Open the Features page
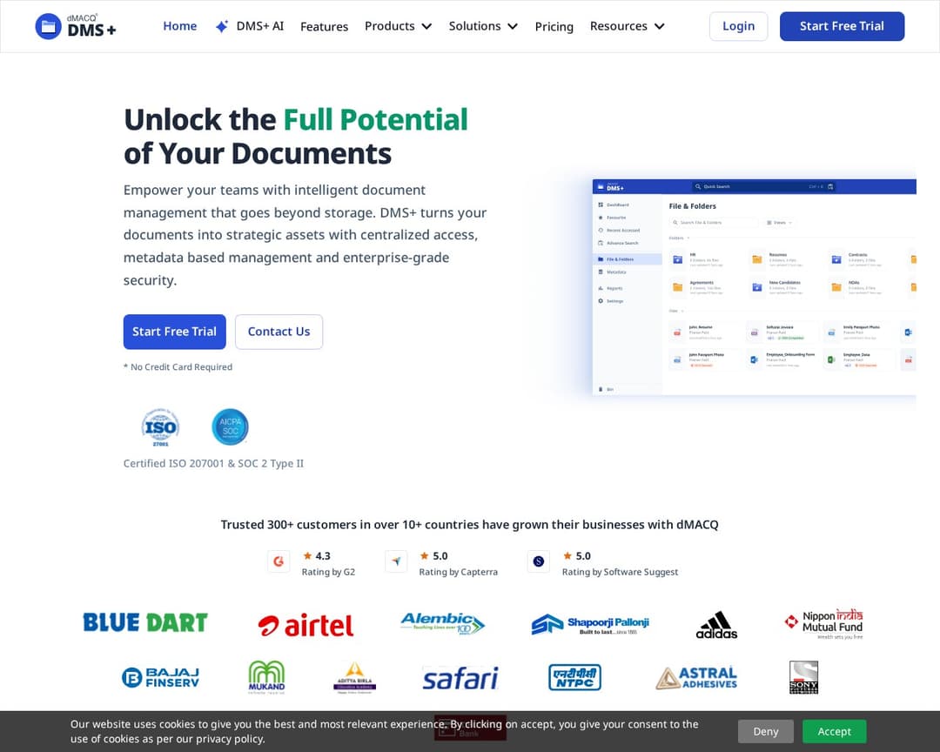This screenshot has height=752, width=940. tap(325, 26)
